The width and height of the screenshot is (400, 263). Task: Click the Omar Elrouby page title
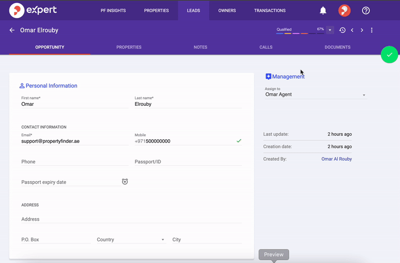pos(39,30)
